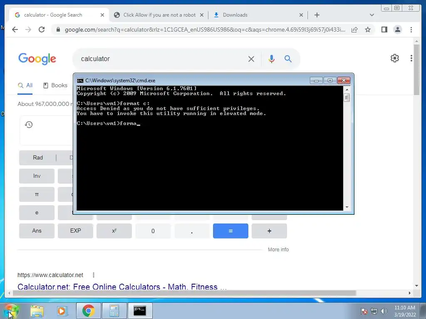Bookmark this page with the star icon
This screenshot has height=319, width=426.
(368, 29)
